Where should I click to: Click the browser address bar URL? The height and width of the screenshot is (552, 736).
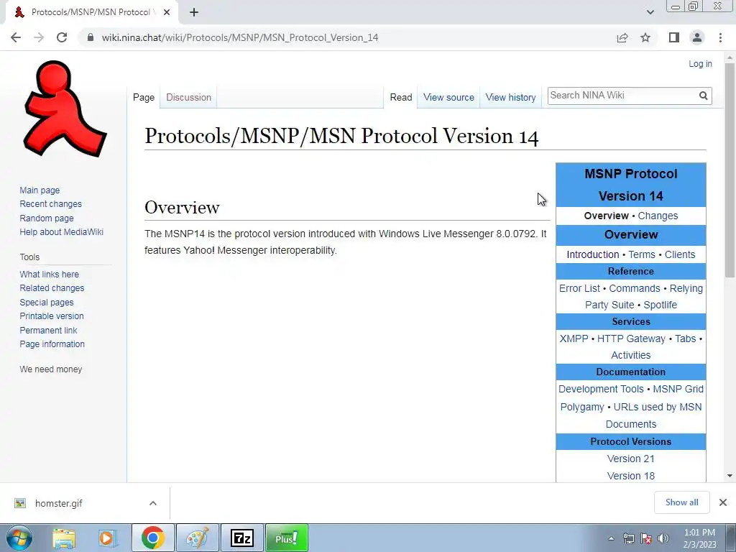pos(240,37)
